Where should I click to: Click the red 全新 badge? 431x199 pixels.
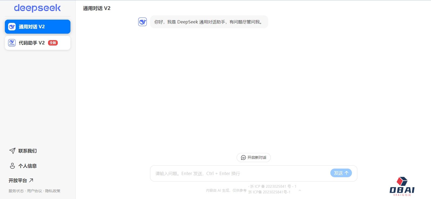[x=53, y=43]
